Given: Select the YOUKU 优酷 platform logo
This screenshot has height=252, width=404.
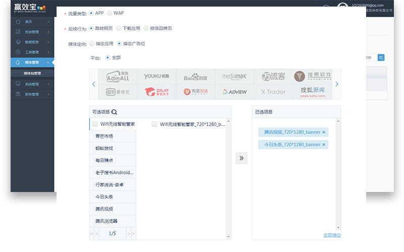Looking at the screenshot, I should [x=156, y=77].
